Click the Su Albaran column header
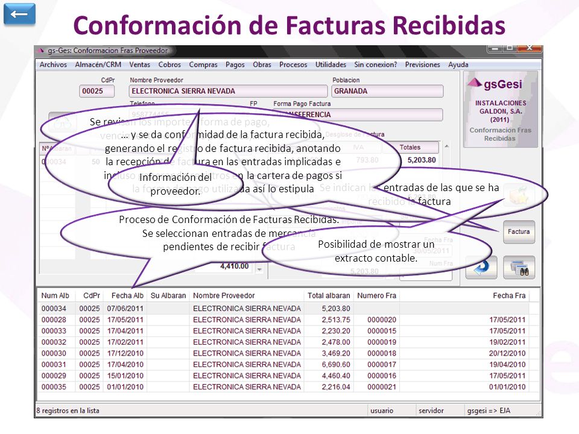The width and height of the screenshot is (579, 434). (168, 295)
